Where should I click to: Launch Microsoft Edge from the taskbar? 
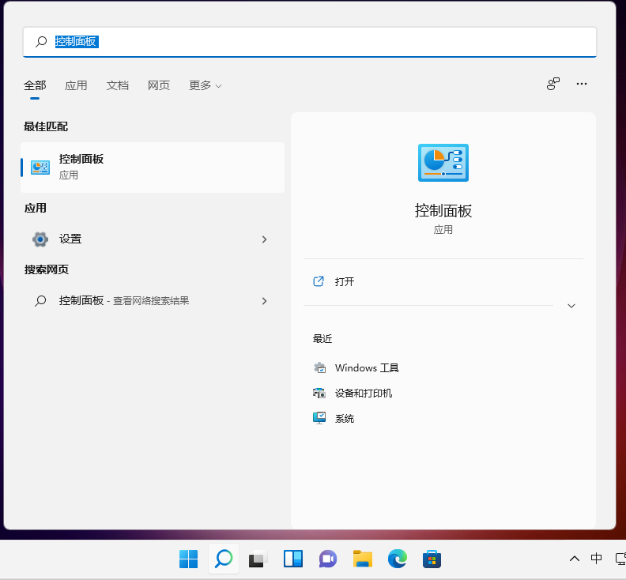[x=397, y=559]
